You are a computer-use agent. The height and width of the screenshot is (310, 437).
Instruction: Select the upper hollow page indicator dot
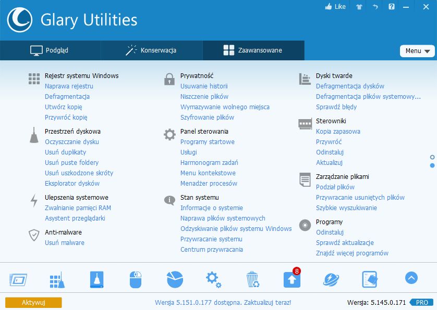pyautogui.click(x=432, y=157)
